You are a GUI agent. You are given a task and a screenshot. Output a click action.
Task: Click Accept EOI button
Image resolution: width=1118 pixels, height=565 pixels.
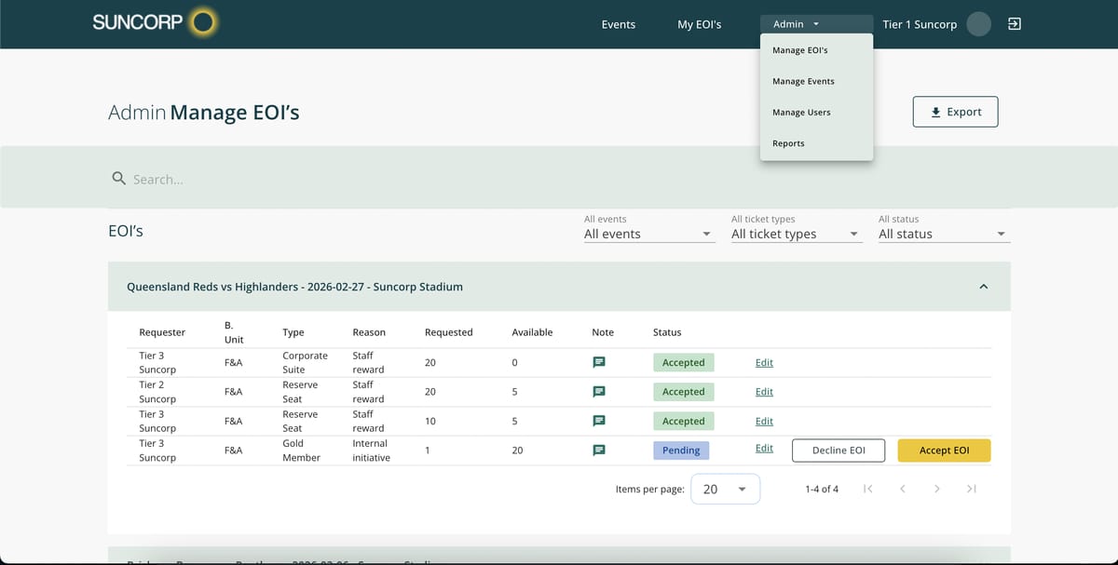944,451
